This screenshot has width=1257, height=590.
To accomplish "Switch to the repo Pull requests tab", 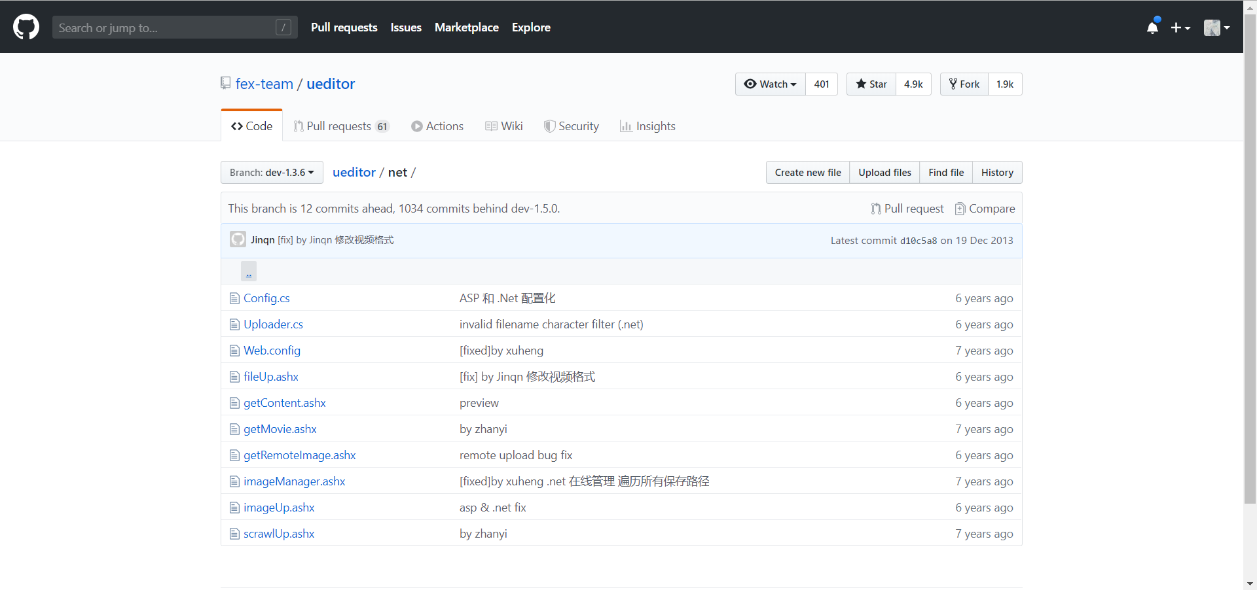I will click(341, 126).
